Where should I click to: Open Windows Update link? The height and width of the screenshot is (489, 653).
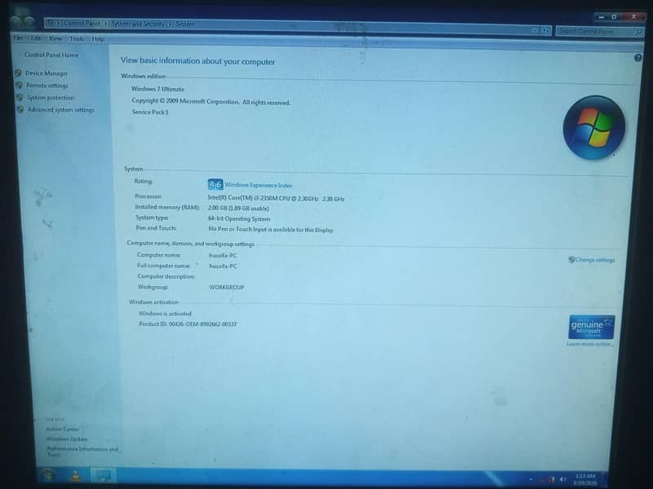(67, 439)
